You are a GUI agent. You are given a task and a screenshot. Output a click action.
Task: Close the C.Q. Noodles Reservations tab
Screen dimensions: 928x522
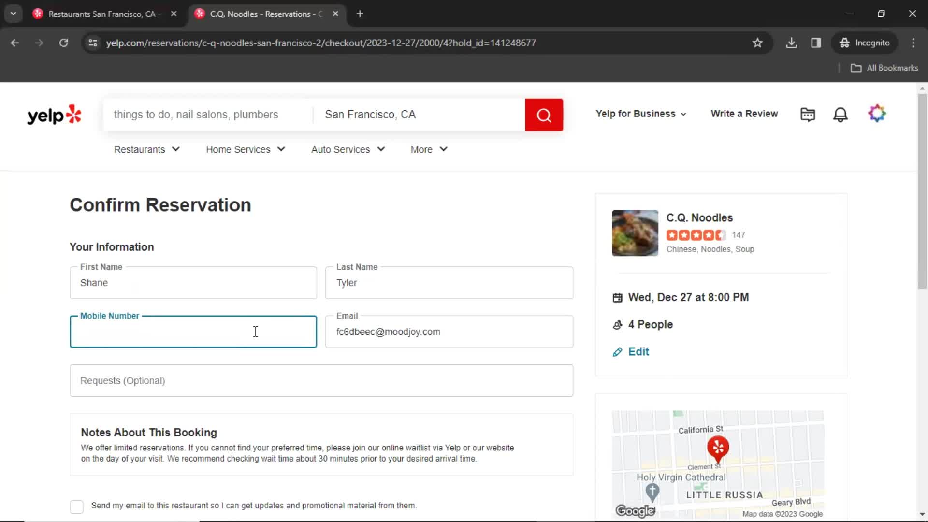point(335,14)
